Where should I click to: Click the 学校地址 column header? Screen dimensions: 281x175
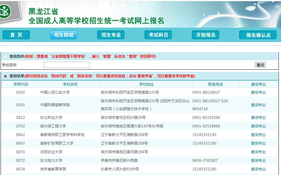coord(146,84)
